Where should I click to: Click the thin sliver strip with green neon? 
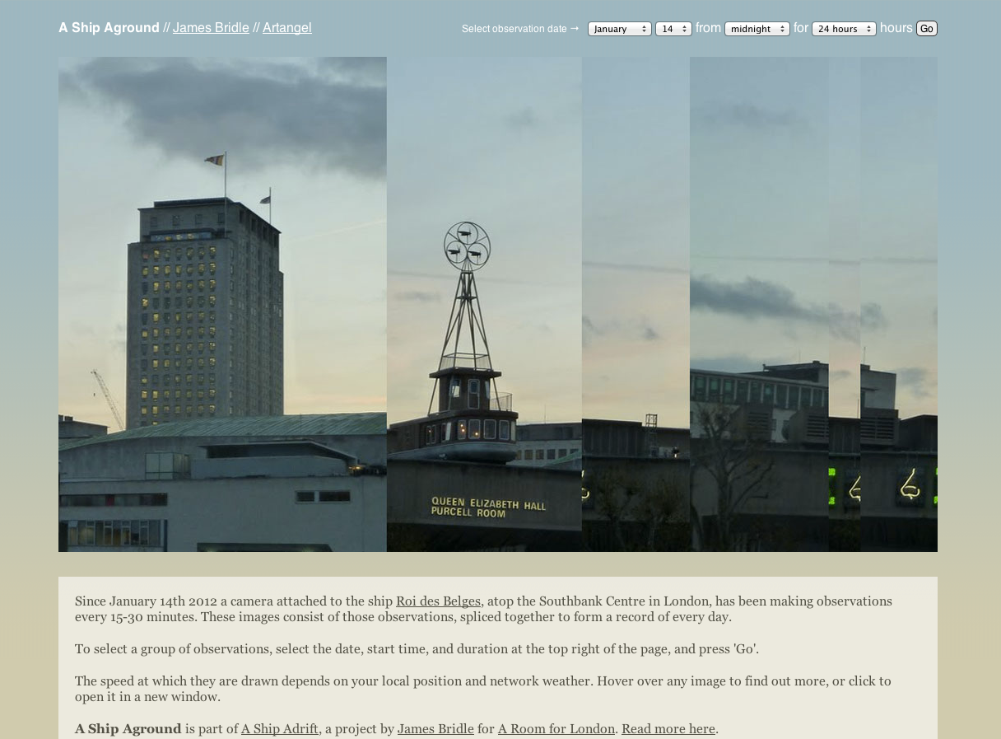[845, 304]
